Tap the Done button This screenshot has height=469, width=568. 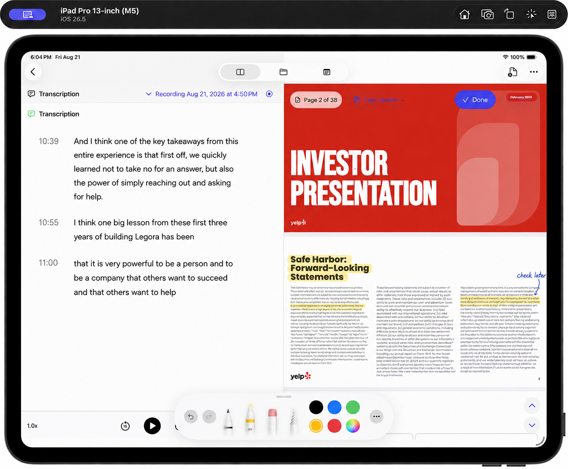pos(475,100)
